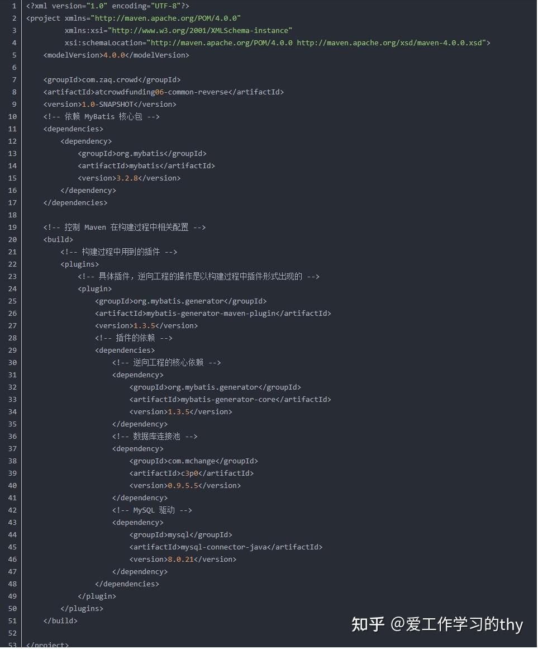The image size is (538, 649).
Task: Click line number 1 in the gutter
Action: click(14, 6)
